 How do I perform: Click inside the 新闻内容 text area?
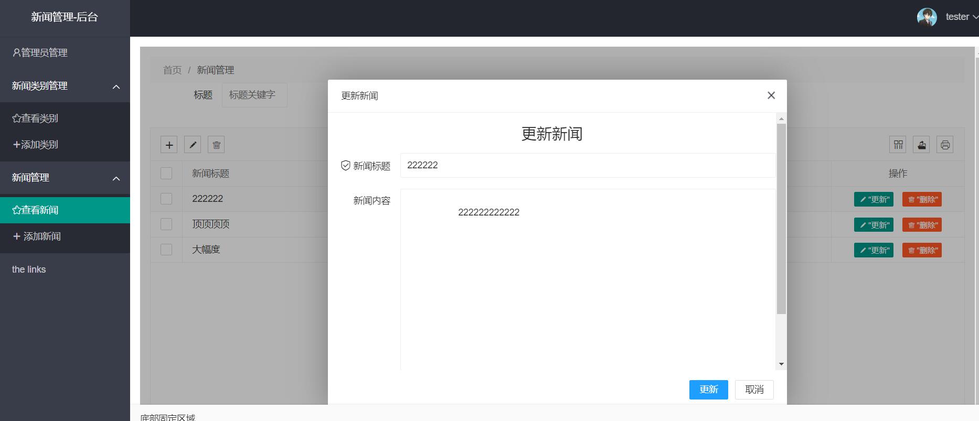[x=588, y=279]
